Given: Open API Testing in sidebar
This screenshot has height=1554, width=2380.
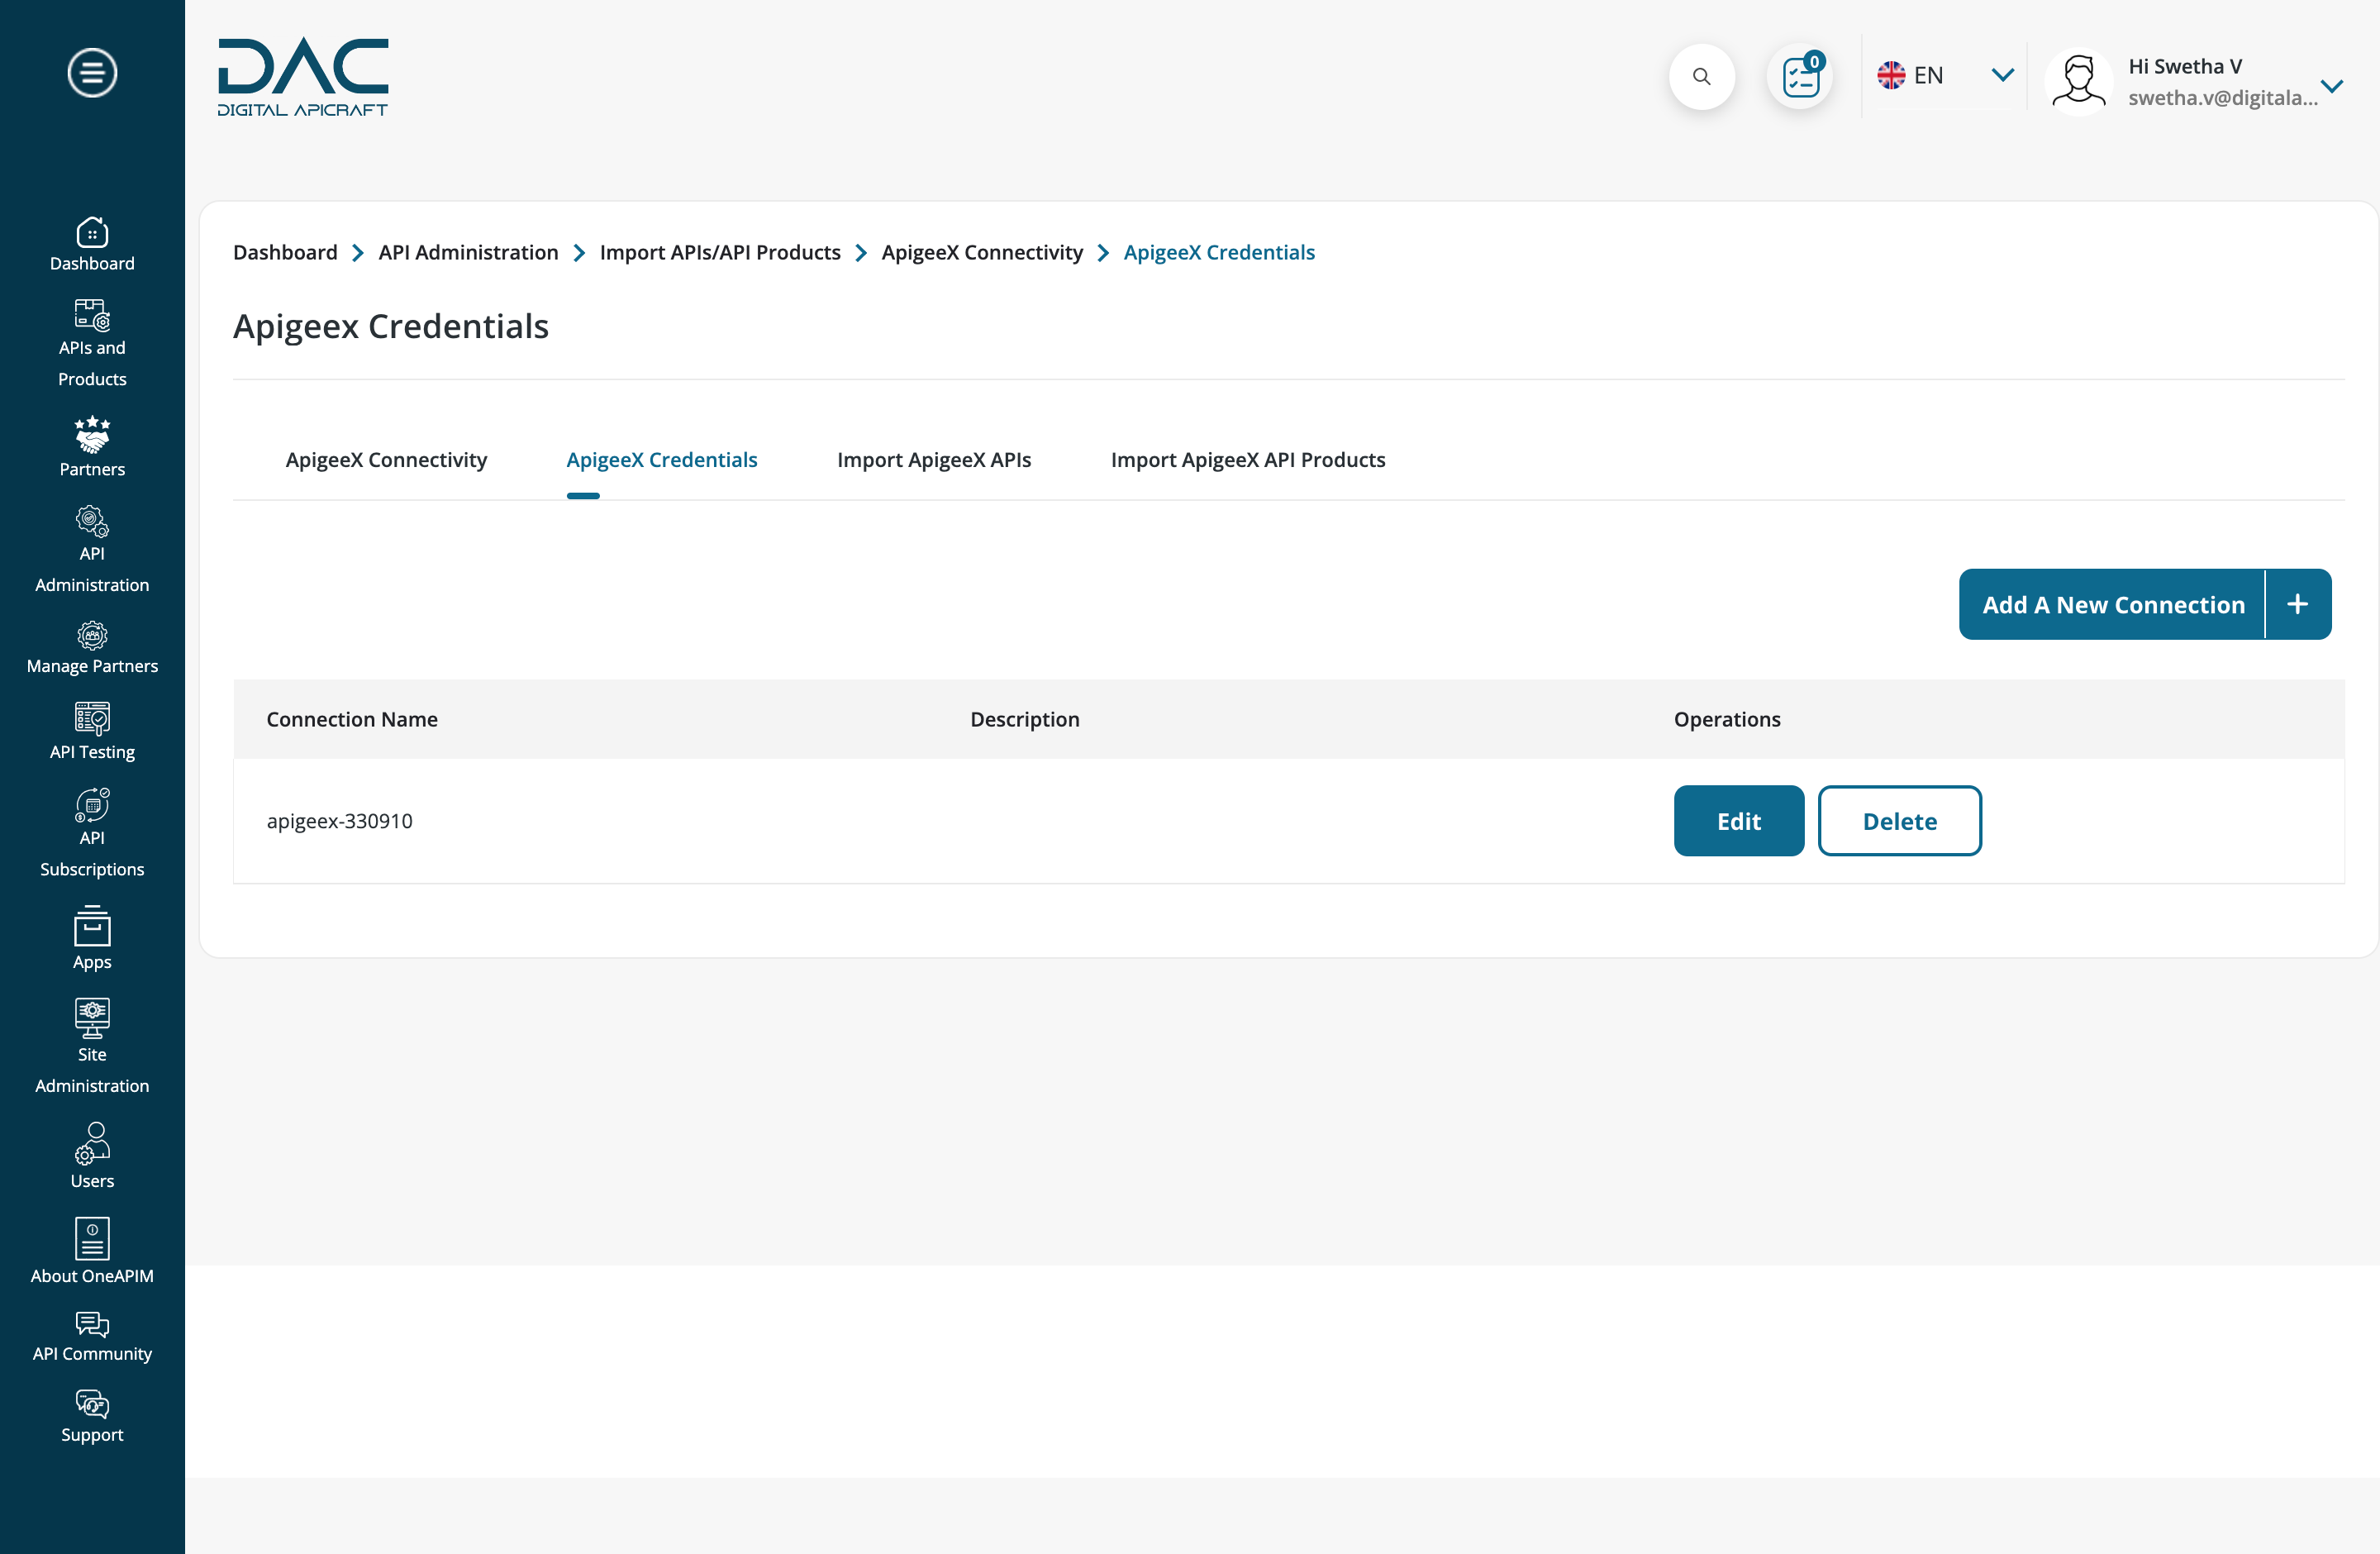Looking at the screenshot, I should [x=92, y=732].
